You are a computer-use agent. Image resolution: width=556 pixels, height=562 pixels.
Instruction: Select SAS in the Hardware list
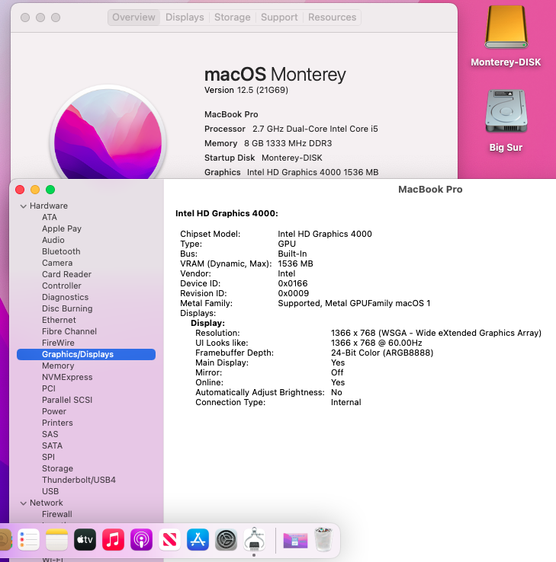tap(50, 434)
